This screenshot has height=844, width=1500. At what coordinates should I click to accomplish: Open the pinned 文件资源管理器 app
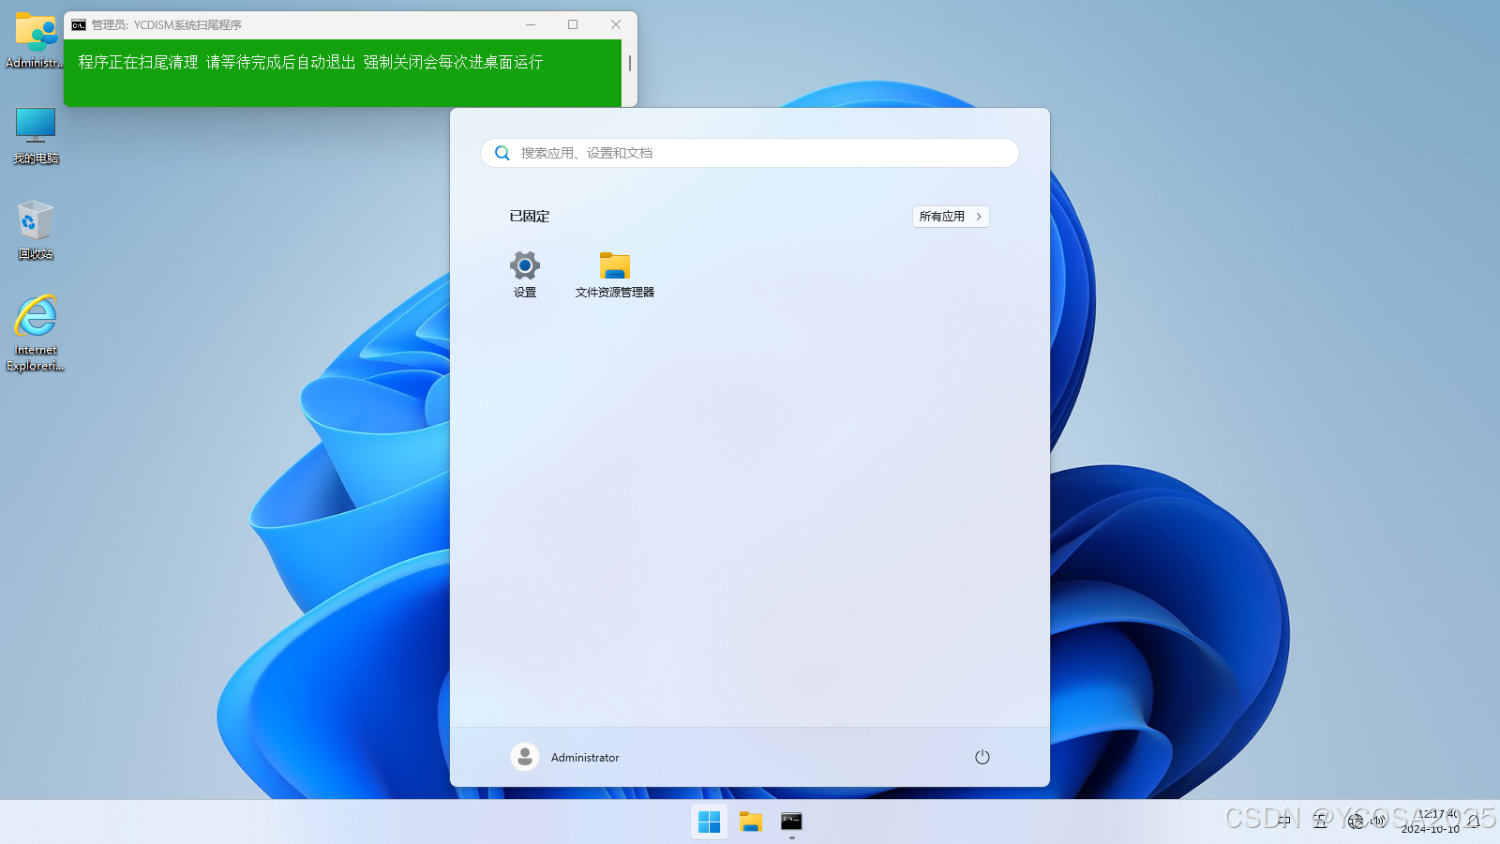click(x=615, y=274)
